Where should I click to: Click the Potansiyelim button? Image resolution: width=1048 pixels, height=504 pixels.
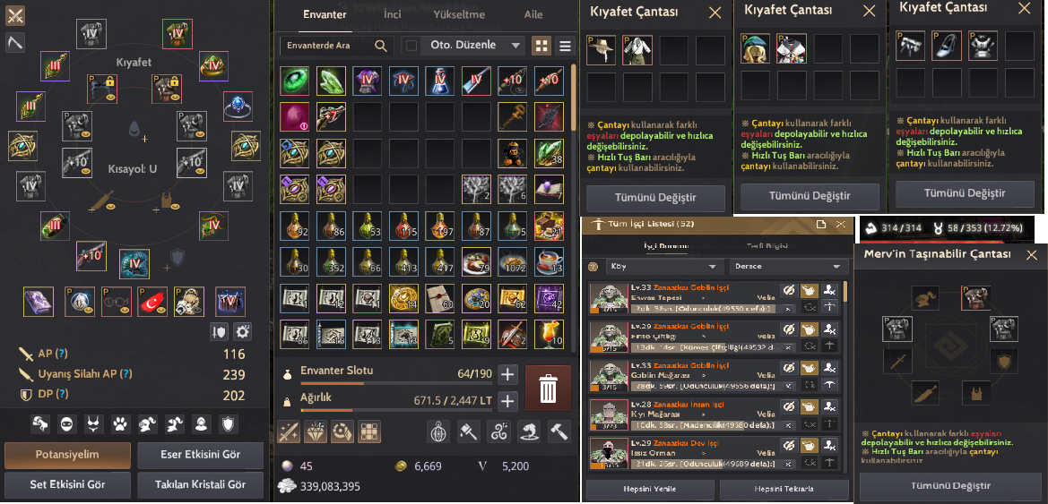click(x=67, y=455)
